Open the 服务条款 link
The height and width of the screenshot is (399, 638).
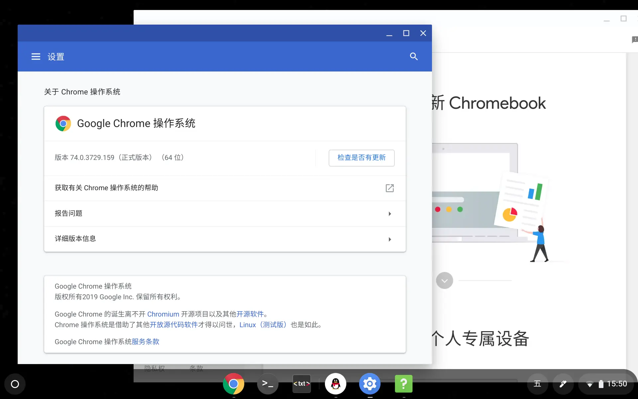pos(146,342)
